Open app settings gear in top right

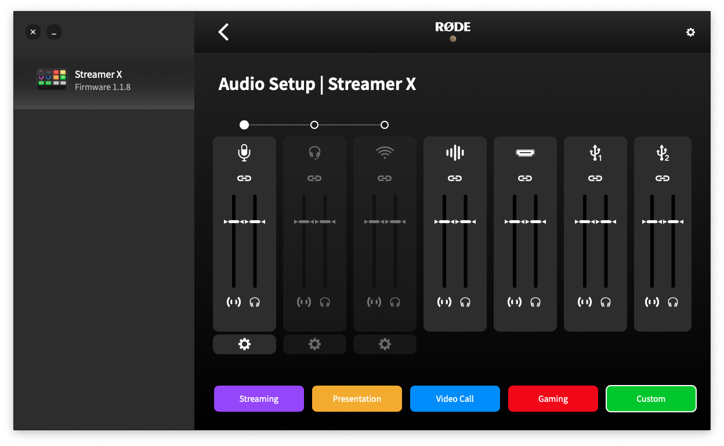(690, 33)
